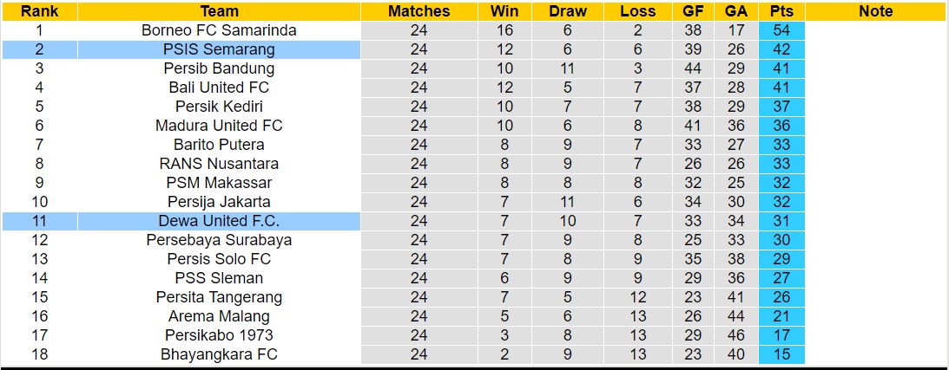Select the highlighted PSIS Semarang row
This screenshot has height=370, width=949.
coord(219,49)
